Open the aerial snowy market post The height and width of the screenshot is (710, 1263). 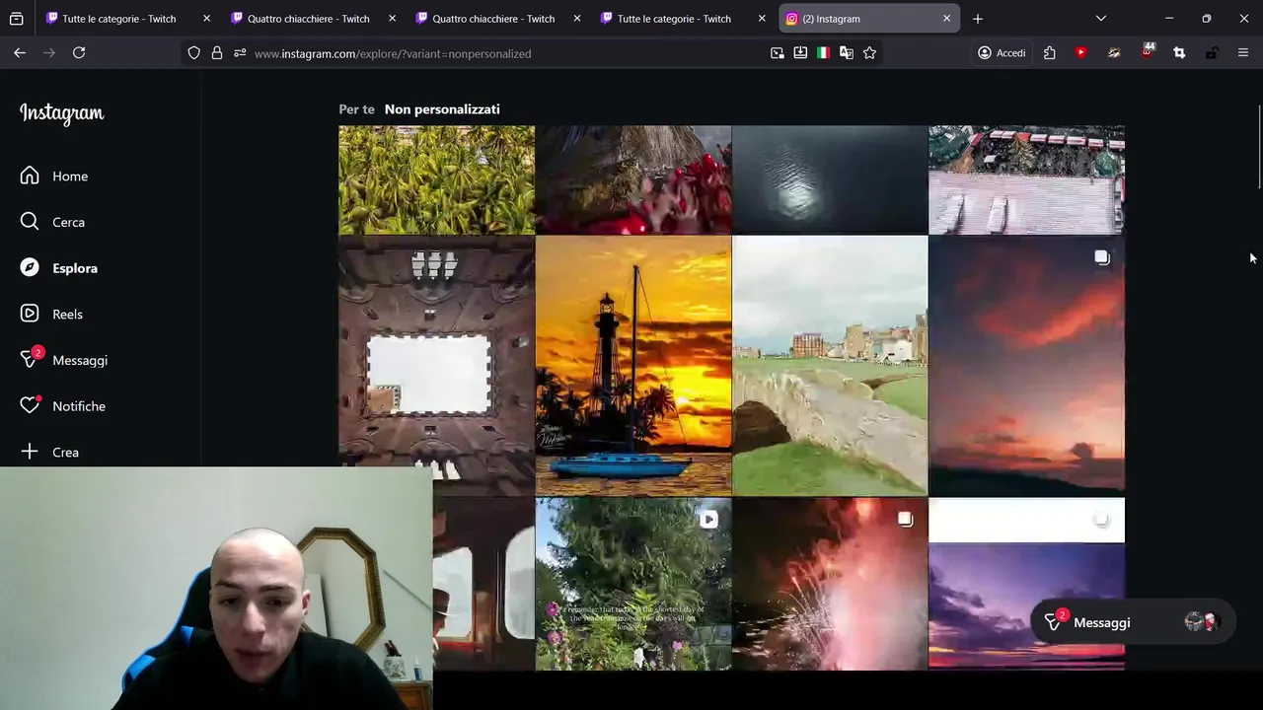pyautogui.click(x=1026, y=179)
